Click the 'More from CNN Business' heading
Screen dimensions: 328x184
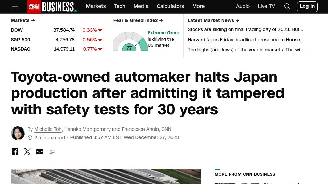point(245,174)
